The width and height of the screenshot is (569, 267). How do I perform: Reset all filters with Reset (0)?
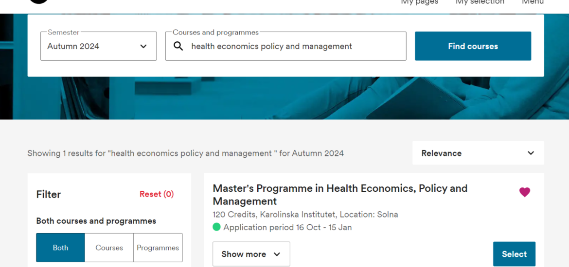tap(157, 194)
